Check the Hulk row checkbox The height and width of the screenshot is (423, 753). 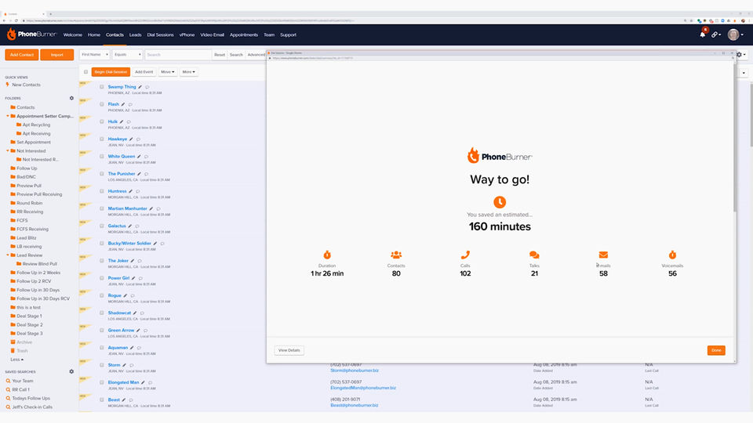[102, 122]
